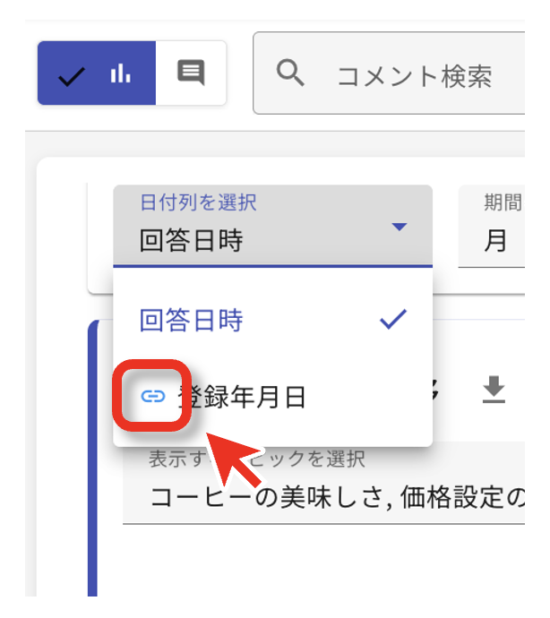The width and height of the screenshot is (550, 618).
Task: Toggle the comment list view button
Action: 191,73
